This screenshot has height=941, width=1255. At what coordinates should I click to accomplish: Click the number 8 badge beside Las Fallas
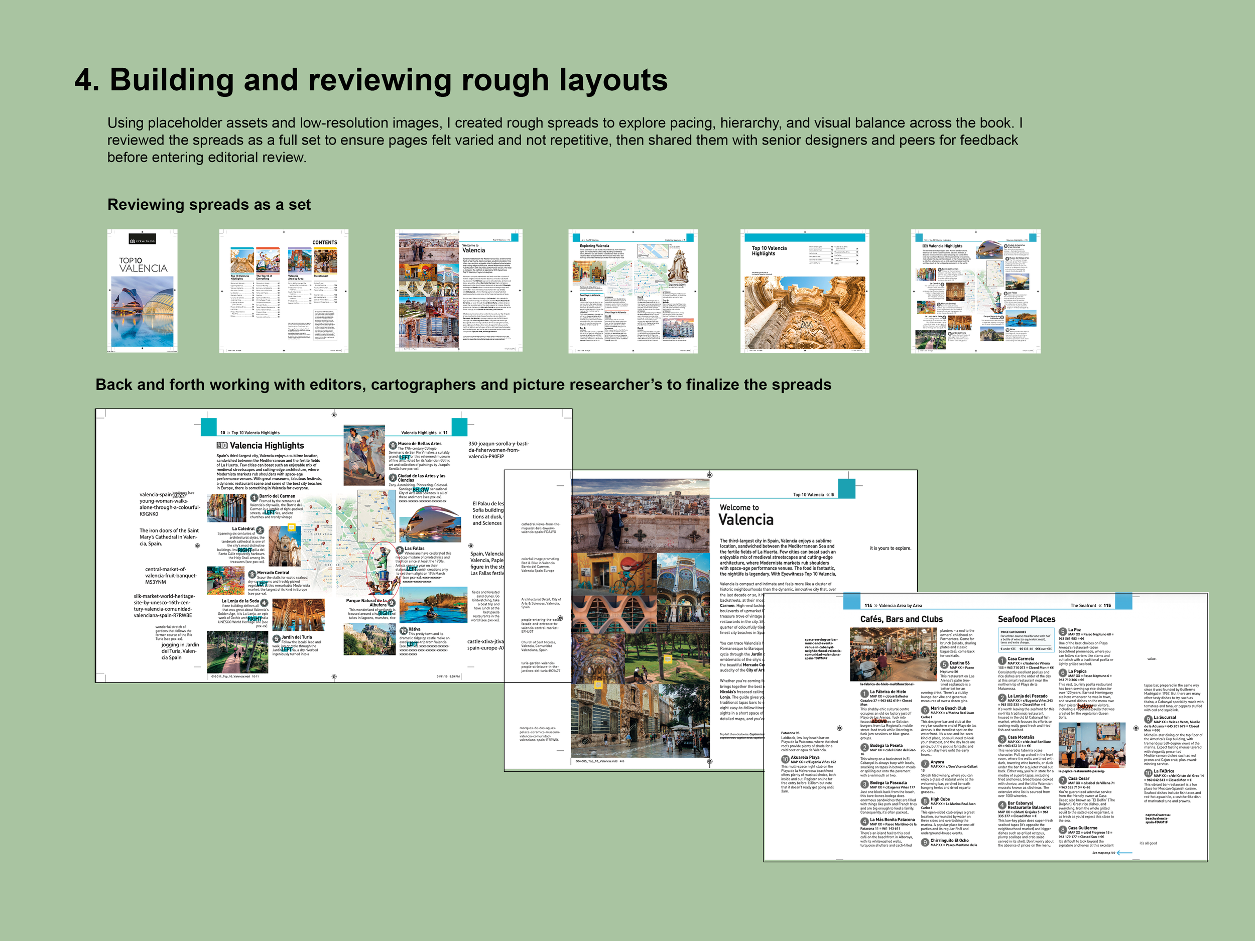coord(400,550)
